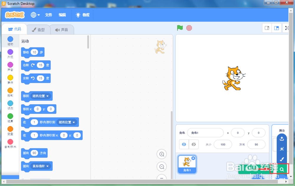Click the sprite x position field
The width and height of the screenshot is (295, 186).
tap(237, 133)
